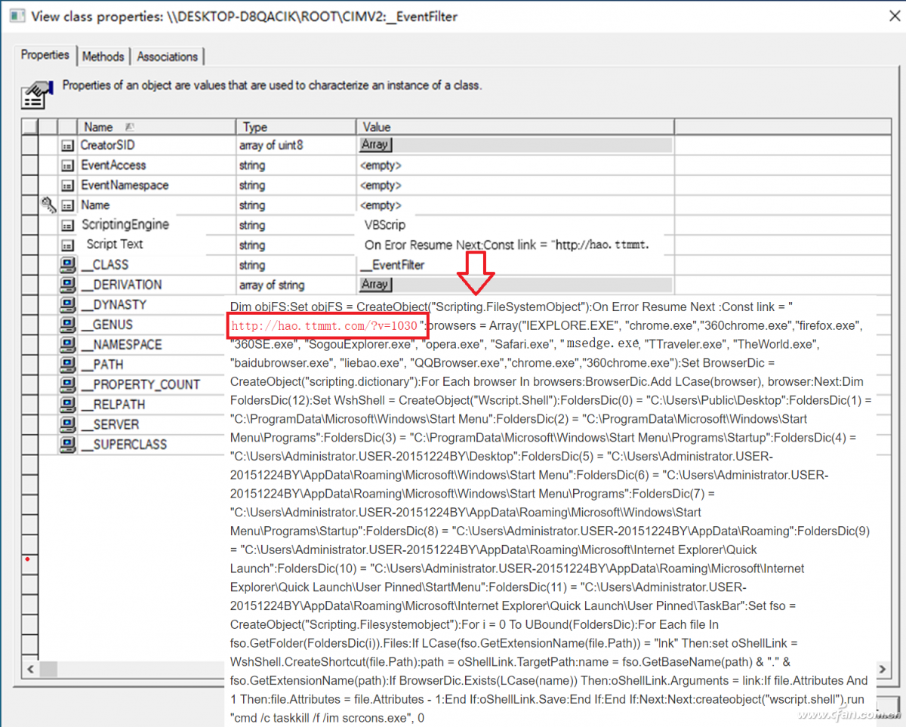
Task: Select the __DYNASTY property name
Action: point(115,305)
